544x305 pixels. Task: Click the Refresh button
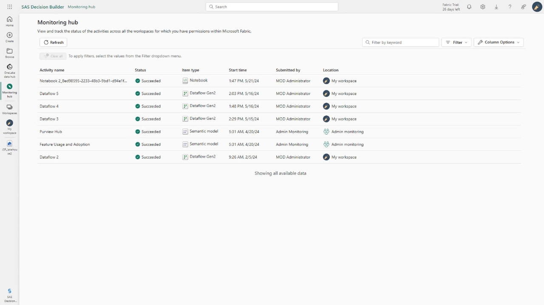(x=54, y=42)
